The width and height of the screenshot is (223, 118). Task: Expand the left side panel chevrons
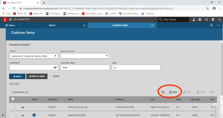point(3,115)
